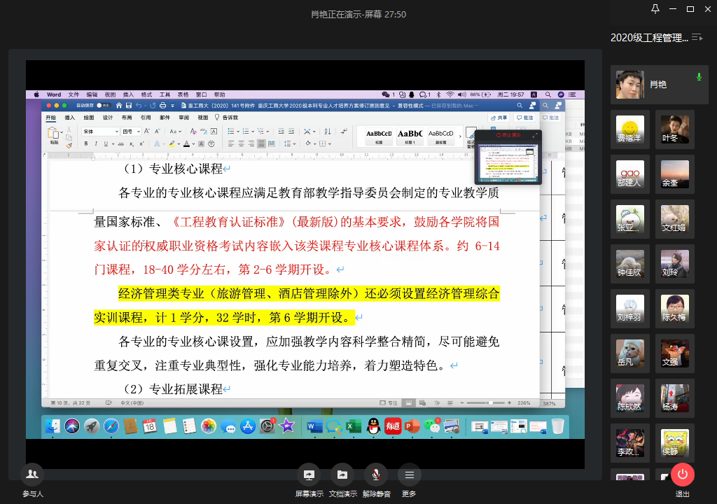
Task: Click the green microphone icon beside 肖艳
Action: (698, 77)
